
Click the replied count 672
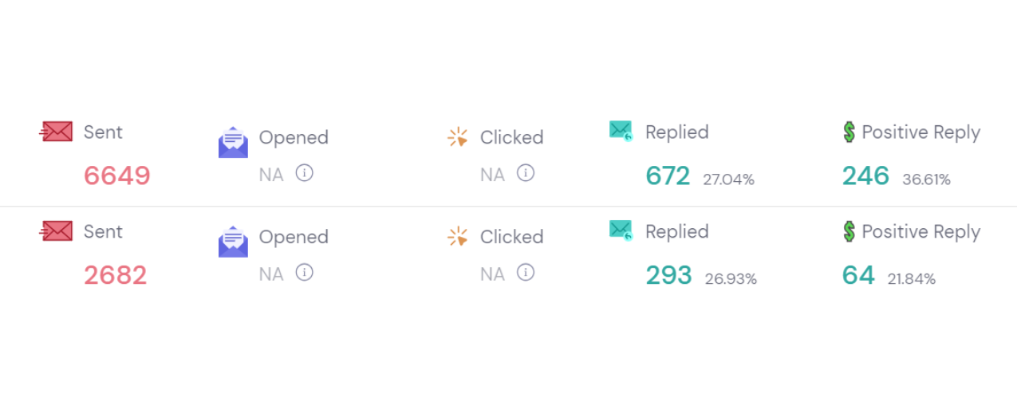point(668,175)
